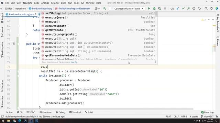Viewport: 220px width, 123px height.
Task: Build project with hammer icon
Action: [104, 9]
